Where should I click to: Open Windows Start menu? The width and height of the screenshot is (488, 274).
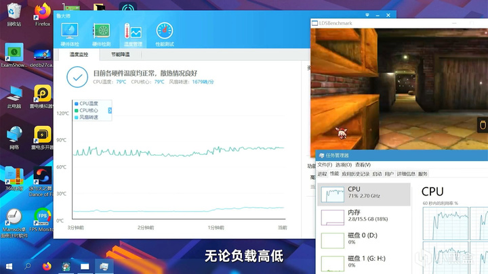tap(9, 267)
